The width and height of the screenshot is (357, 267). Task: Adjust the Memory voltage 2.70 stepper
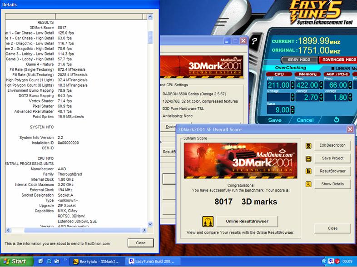[321, 98]
